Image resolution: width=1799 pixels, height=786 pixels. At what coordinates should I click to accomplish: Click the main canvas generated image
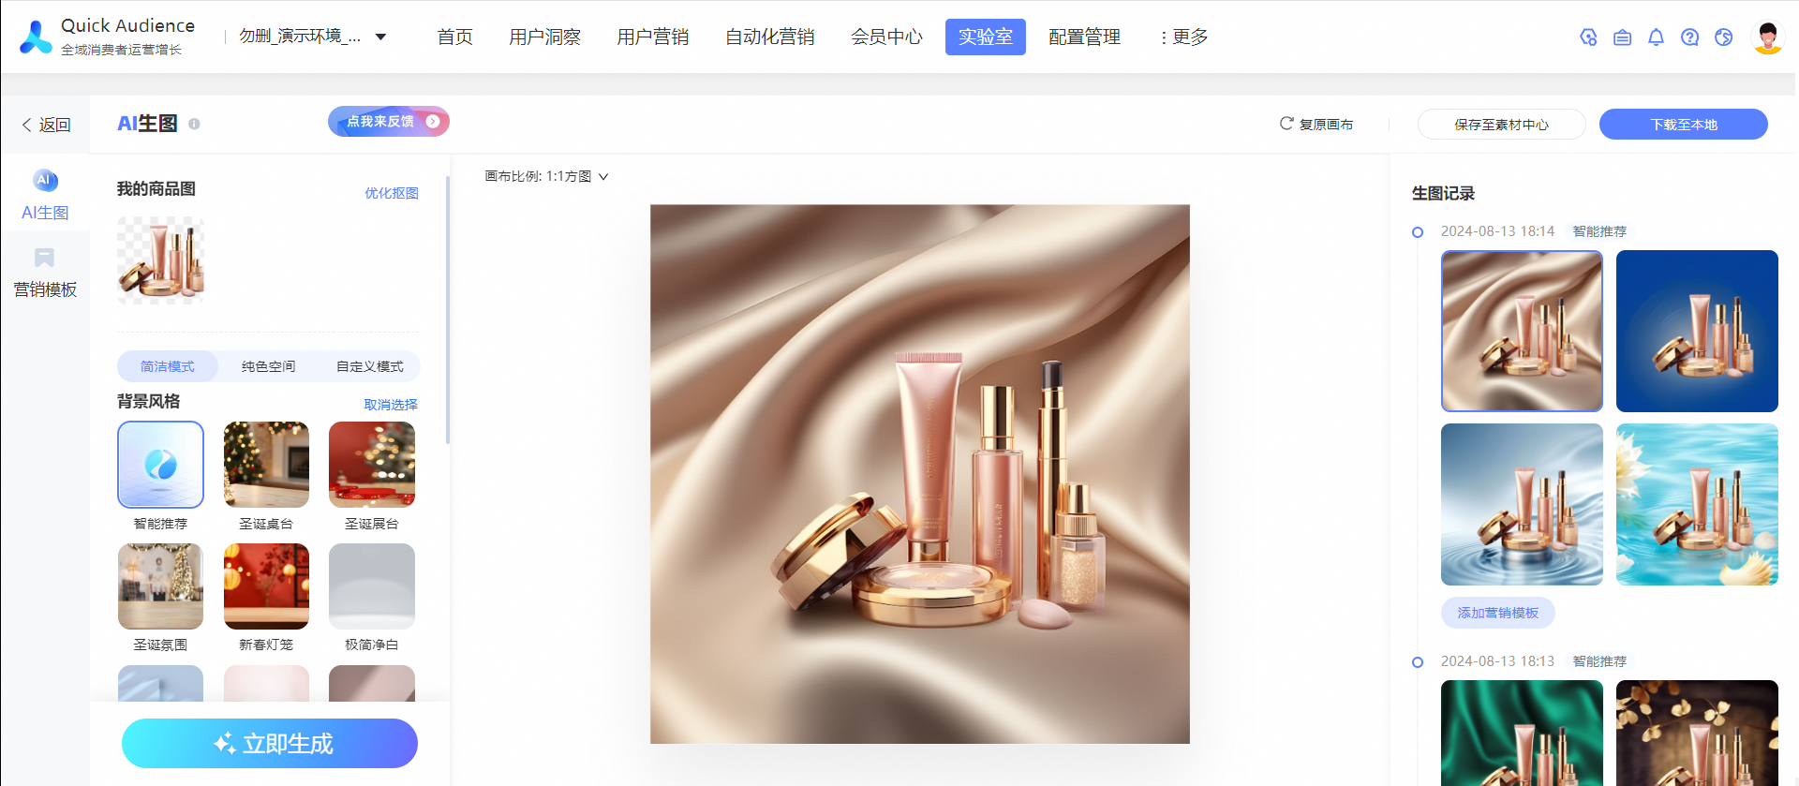pos(920,474)
